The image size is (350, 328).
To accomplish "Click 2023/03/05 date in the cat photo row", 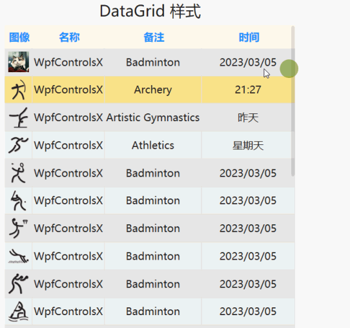I will click(x=248, y=62).
